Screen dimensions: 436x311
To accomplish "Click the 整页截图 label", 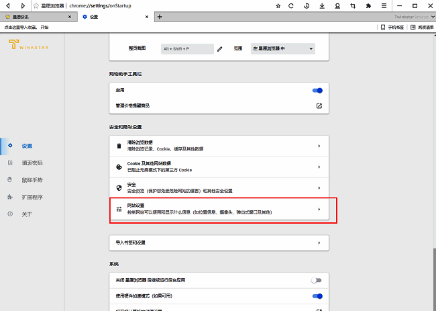I will click(137, 48).
